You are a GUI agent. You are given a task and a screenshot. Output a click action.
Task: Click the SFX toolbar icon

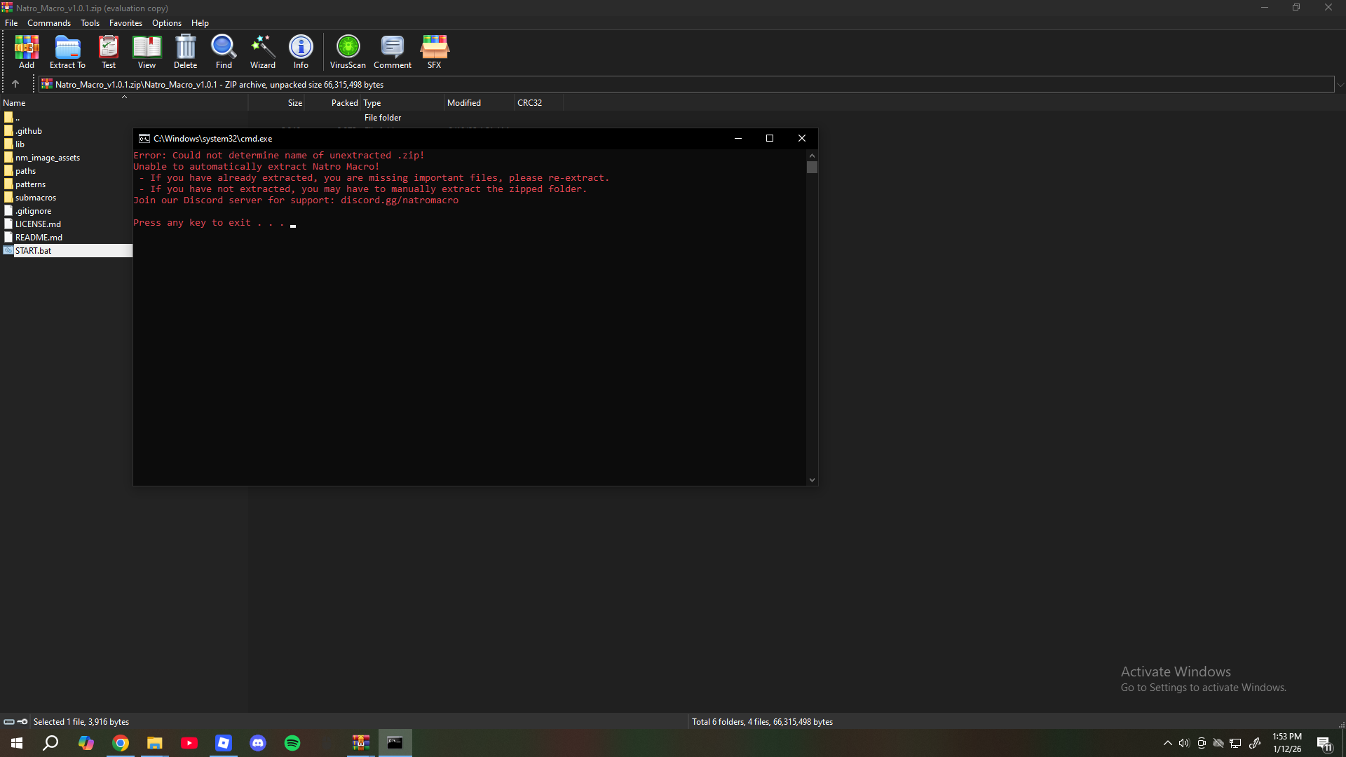(435, 52)
